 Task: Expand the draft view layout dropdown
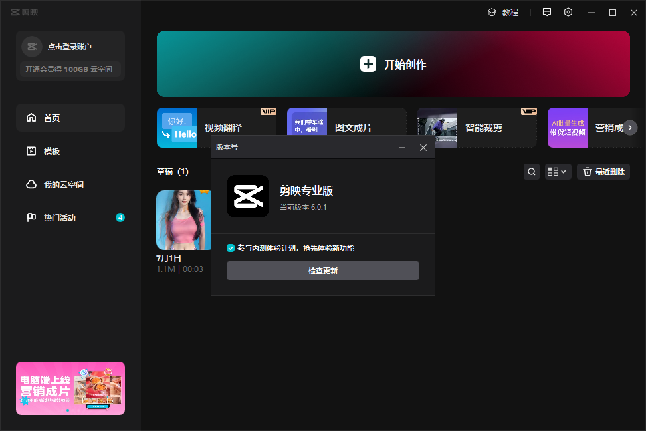[558, 172]
